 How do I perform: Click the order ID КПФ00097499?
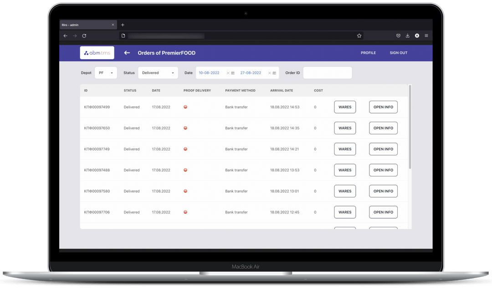97,107
